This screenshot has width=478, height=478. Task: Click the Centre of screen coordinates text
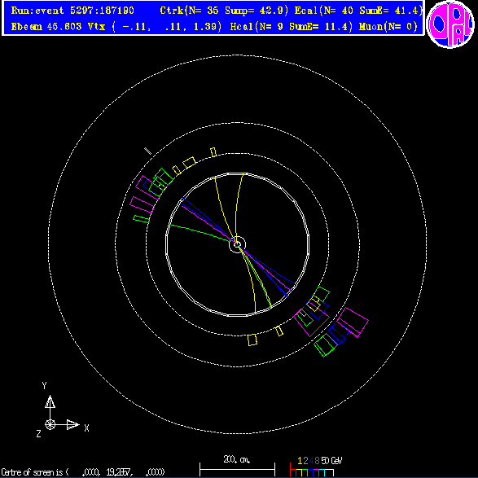pos(83,472)
